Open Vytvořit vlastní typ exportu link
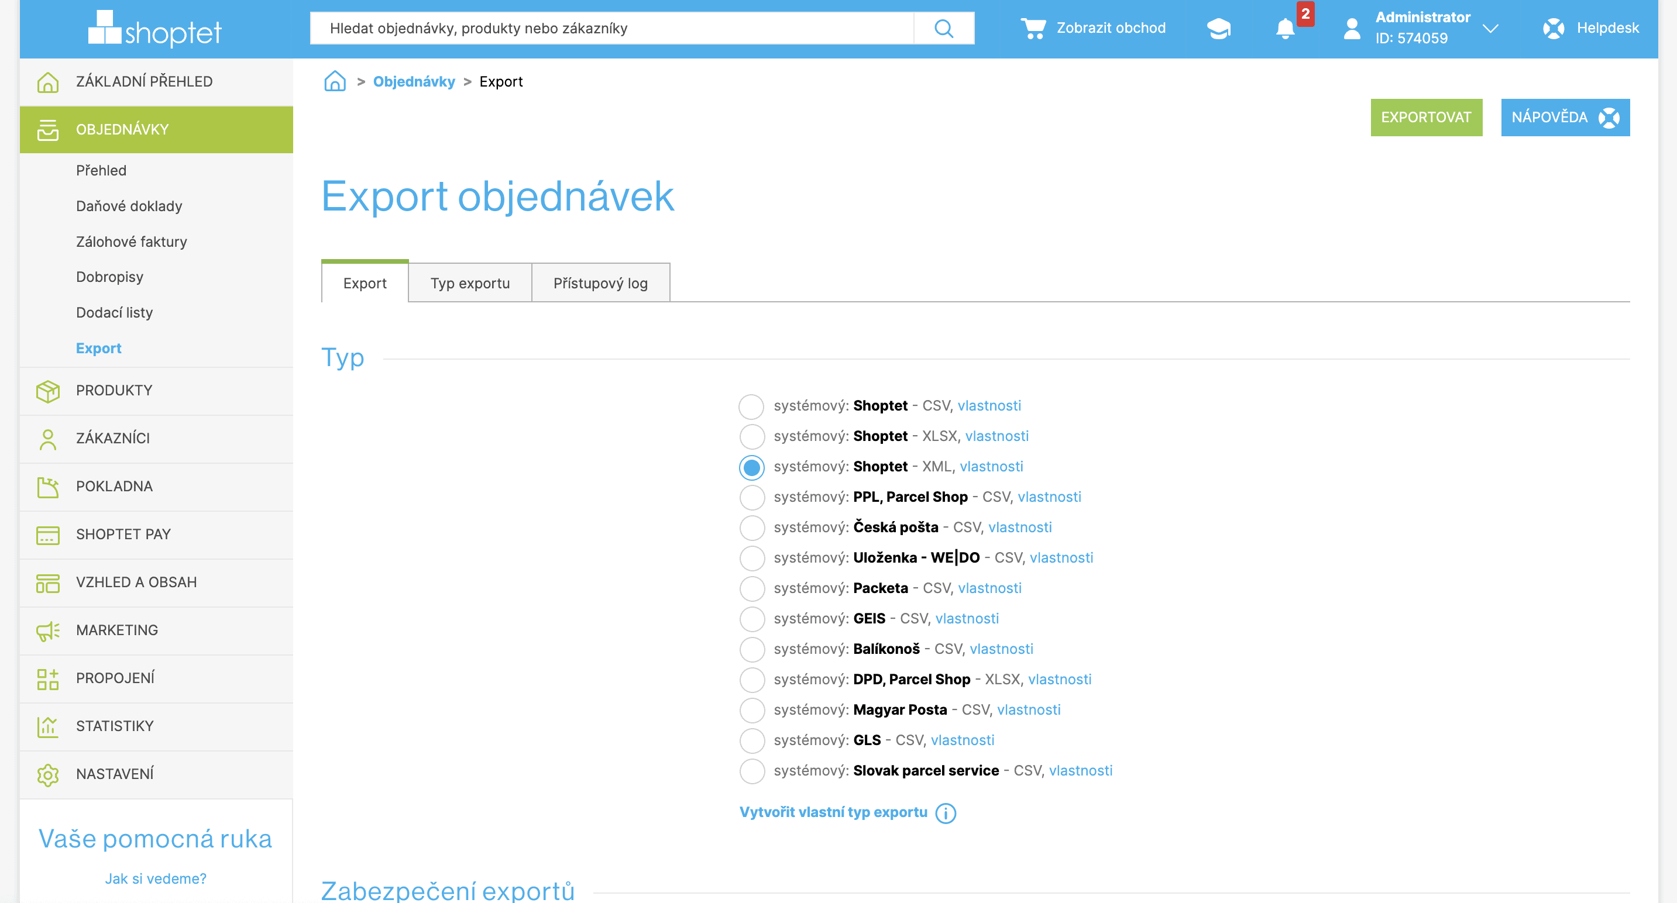Image resolution: width=1677 pixels, height=903 pixels. pyautogui.click(x=833, y=812)
